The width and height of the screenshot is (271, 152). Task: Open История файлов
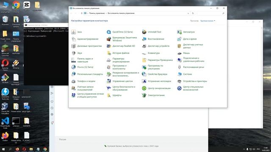118,53
